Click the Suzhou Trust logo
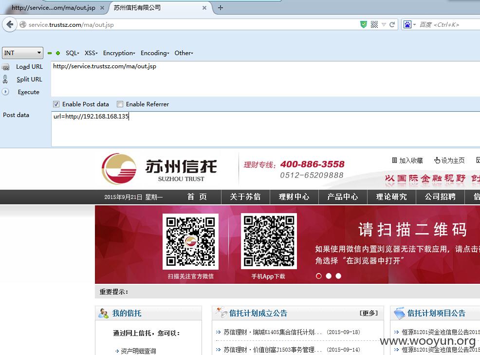 (x=159, y=169)
